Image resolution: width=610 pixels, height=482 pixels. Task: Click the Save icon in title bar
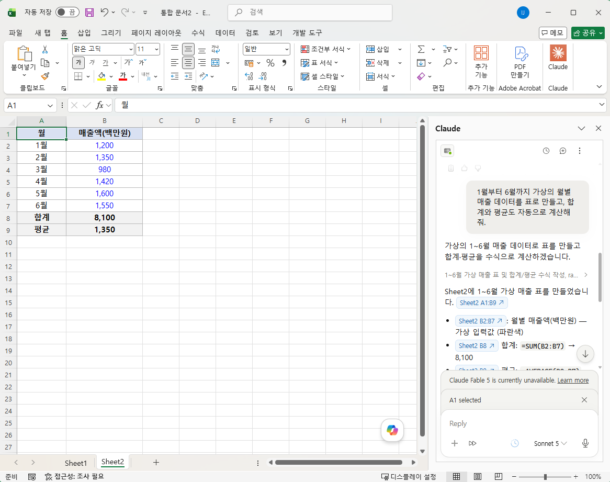pyautogui.click(x=89, y=13)
